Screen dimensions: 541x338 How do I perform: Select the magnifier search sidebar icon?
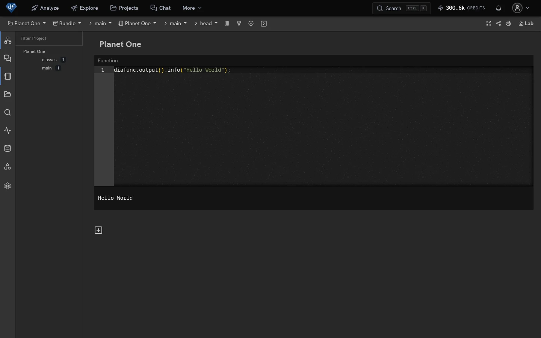(x=8, y=112)
